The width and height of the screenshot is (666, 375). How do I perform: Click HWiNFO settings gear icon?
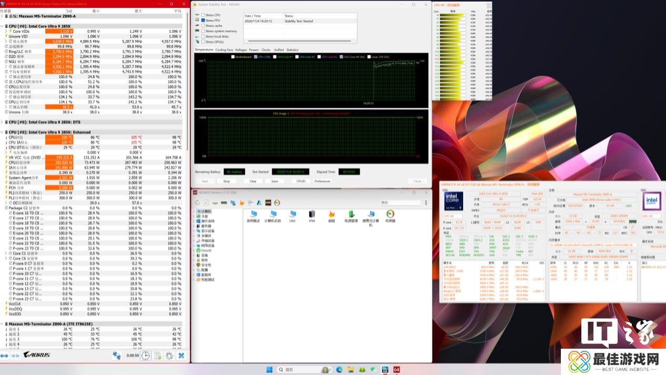169,356
